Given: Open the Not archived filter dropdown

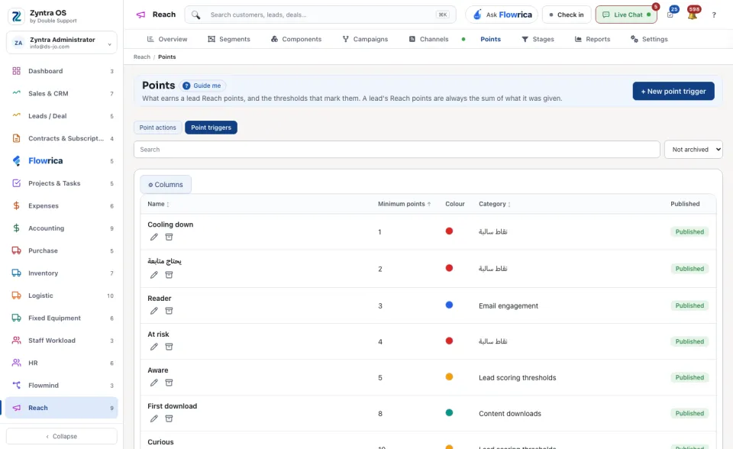Looking at the screenshot, I should pos(693,150).
